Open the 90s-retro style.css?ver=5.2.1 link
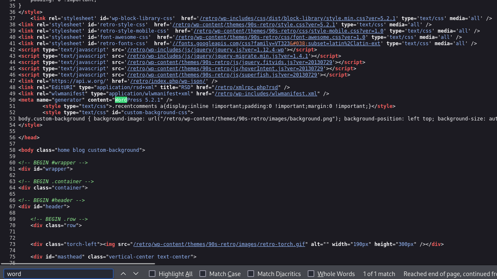 pos(254,25)
